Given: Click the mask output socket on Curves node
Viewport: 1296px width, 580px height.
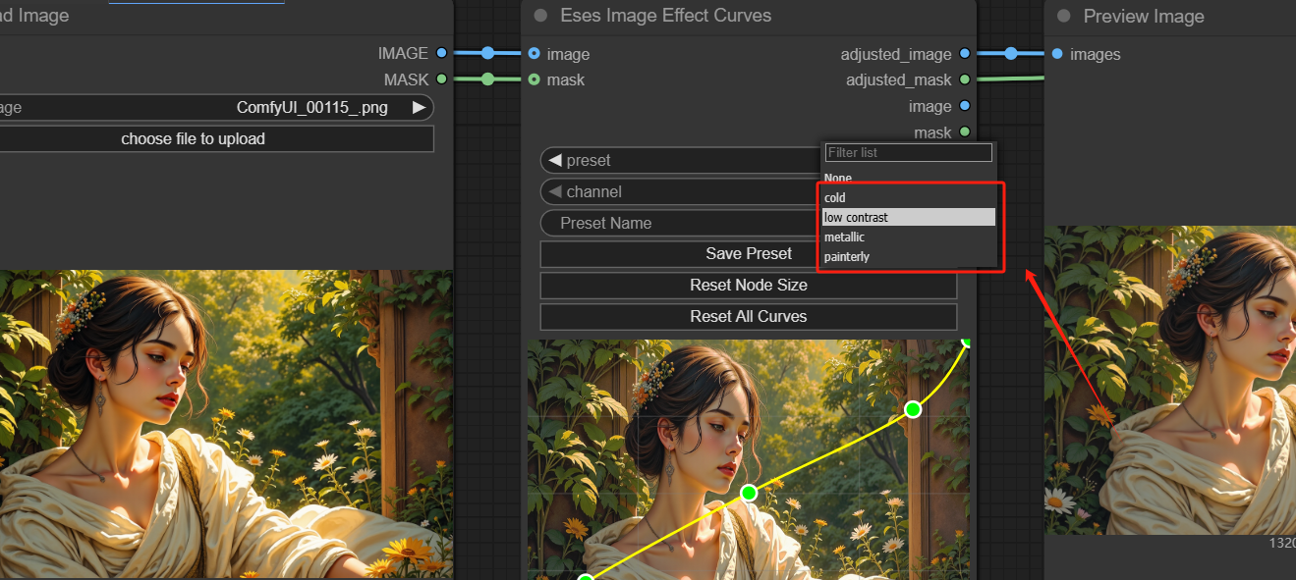Looking at the screenshot, I should pyautogui.click(x=964, y=132).
